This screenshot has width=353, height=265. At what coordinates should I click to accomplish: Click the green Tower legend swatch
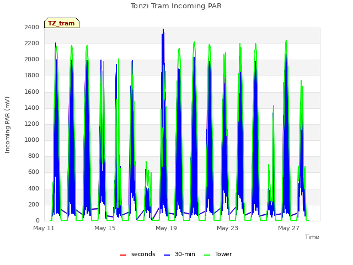coord(207,255)
